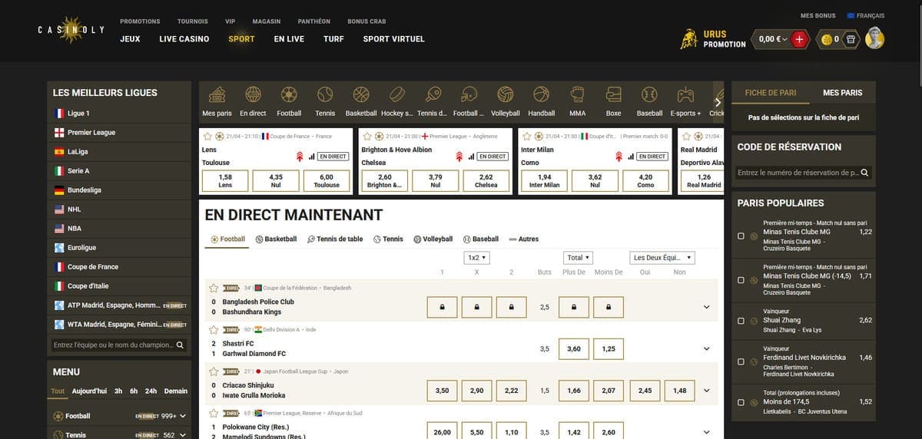Open the 1x2 market dropdown

[x=477, y=258]
